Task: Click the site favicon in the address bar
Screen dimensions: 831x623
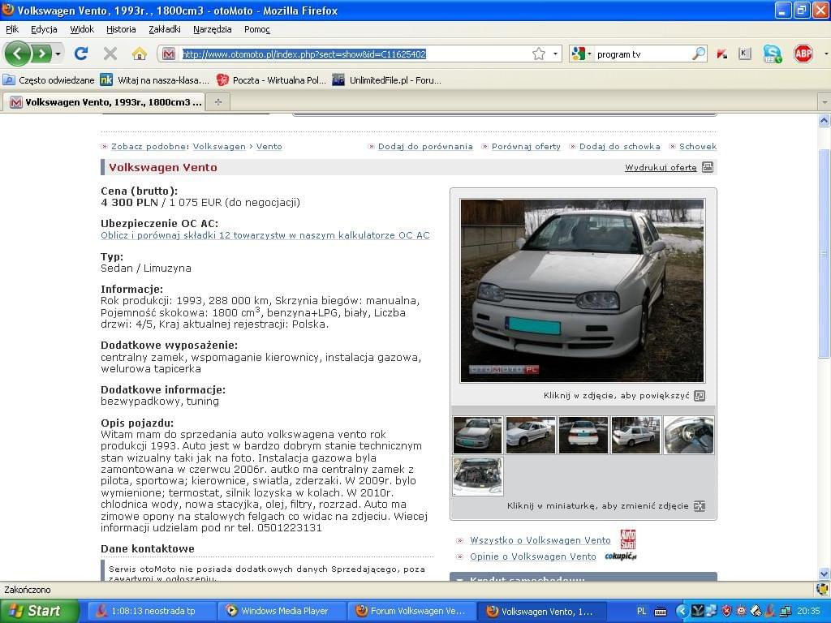Action: point(169,54)
